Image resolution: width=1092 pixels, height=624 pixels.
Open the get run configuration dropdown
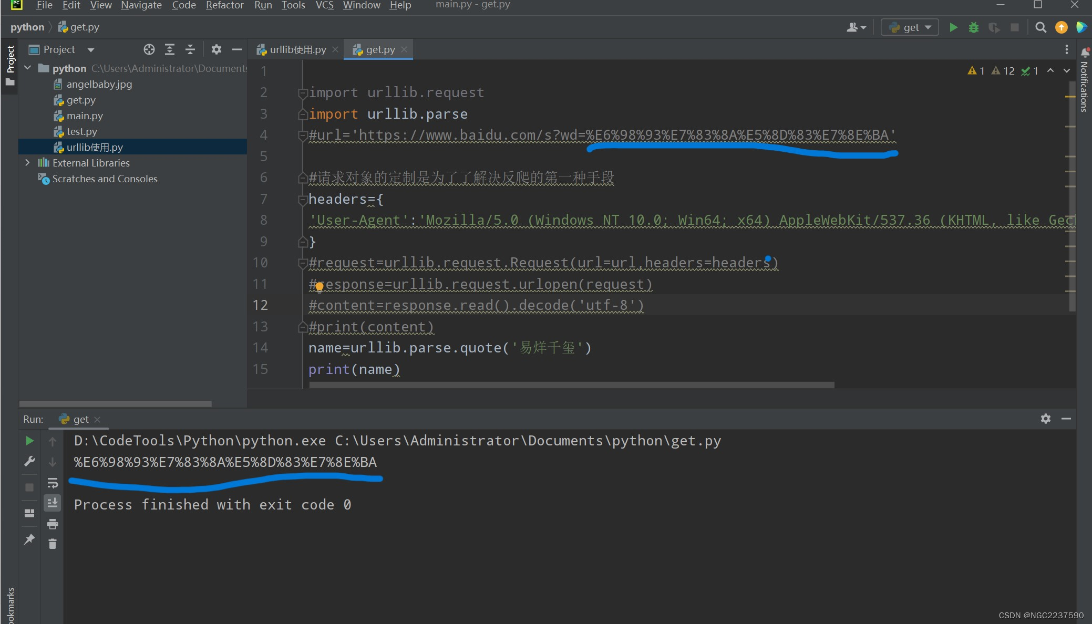pyautogui.click(x=910, y=27)
